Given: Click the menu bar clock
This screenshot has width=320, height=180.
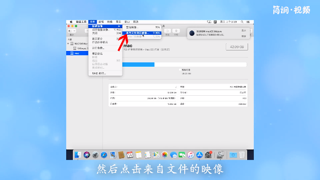Looking at the screenshot, I should 228,21.
